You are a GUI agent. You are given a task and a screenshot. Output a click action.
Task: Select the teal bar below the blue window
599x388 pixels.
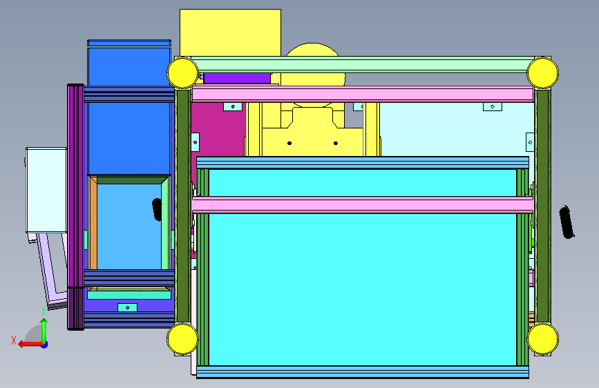pyautogui.click(x=129, y=295)
